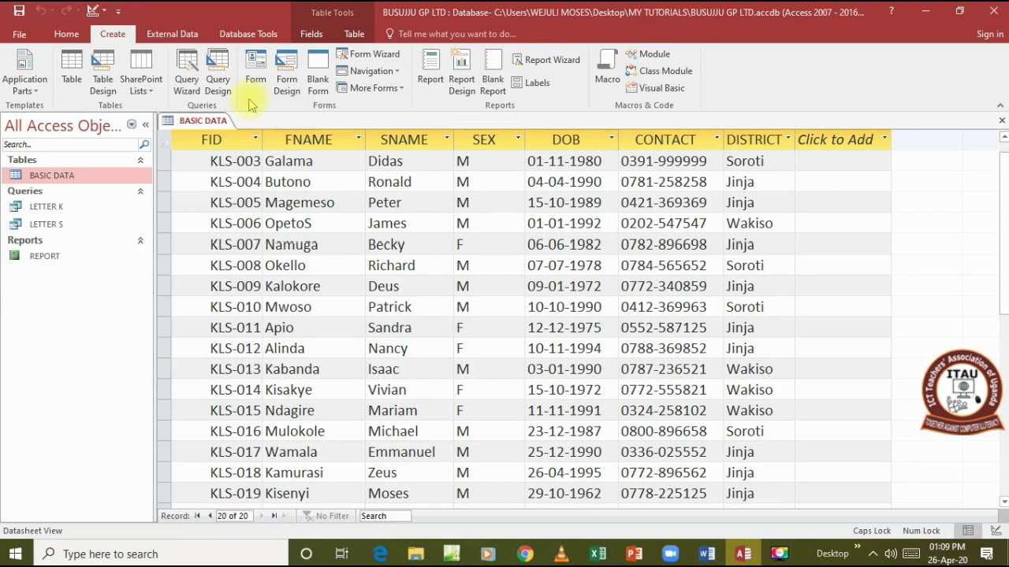Create a Blank Form
The height and width of the screenshot is (567, 1009).
318,72
